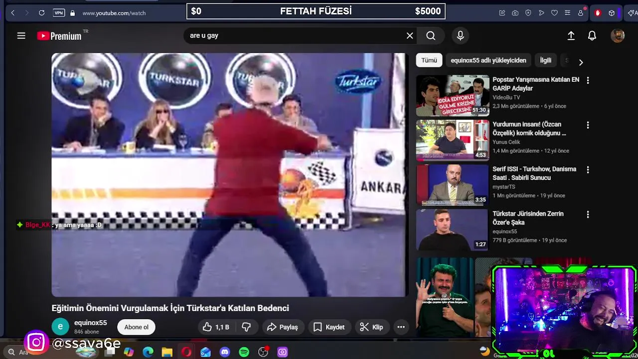Open the extensions cube icon
638x359 pixels.
(612, 13)
